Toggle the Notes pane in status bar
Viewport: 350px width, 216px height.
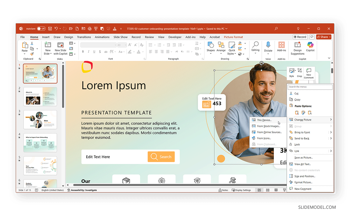coord(223,190)
